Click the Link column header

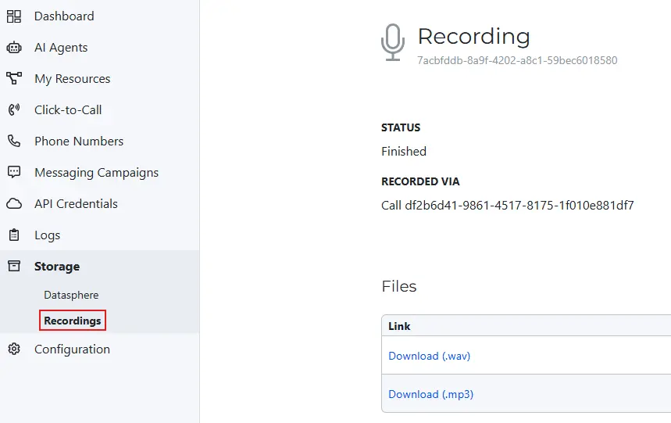399,326
